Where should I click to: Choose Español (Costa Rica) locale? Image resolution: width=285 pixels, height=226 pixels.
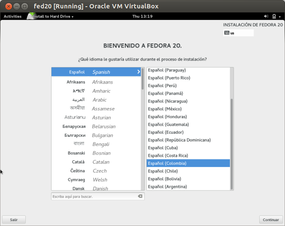click(188, 156)
